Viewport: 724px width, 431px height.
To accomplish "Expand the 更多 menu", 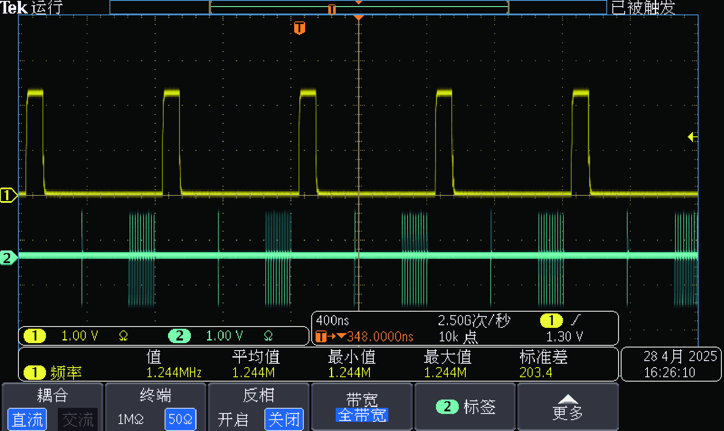I will click(567, 407).
